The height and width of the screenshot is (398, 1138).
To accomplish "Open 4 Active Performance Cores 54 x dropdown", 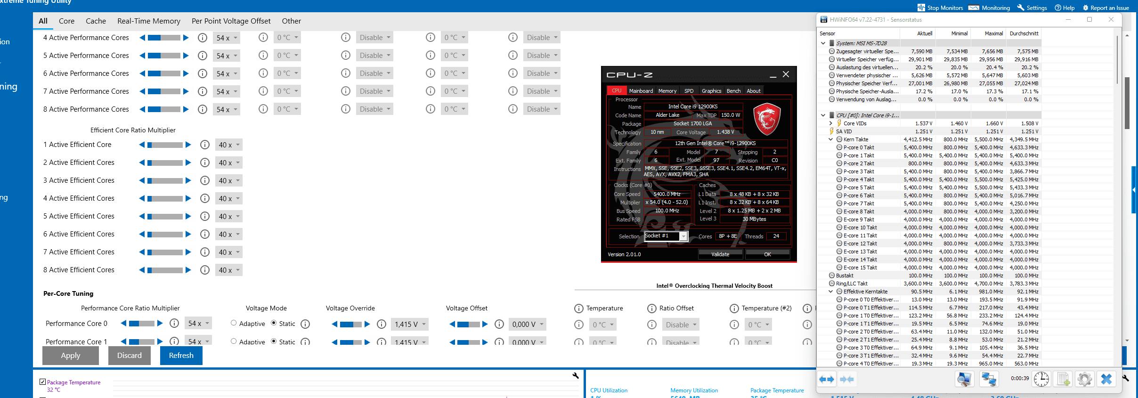I will [x=227, y=38].
